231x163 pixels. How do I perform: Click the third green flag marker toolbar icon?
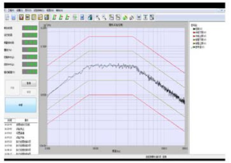coord(67,17)
